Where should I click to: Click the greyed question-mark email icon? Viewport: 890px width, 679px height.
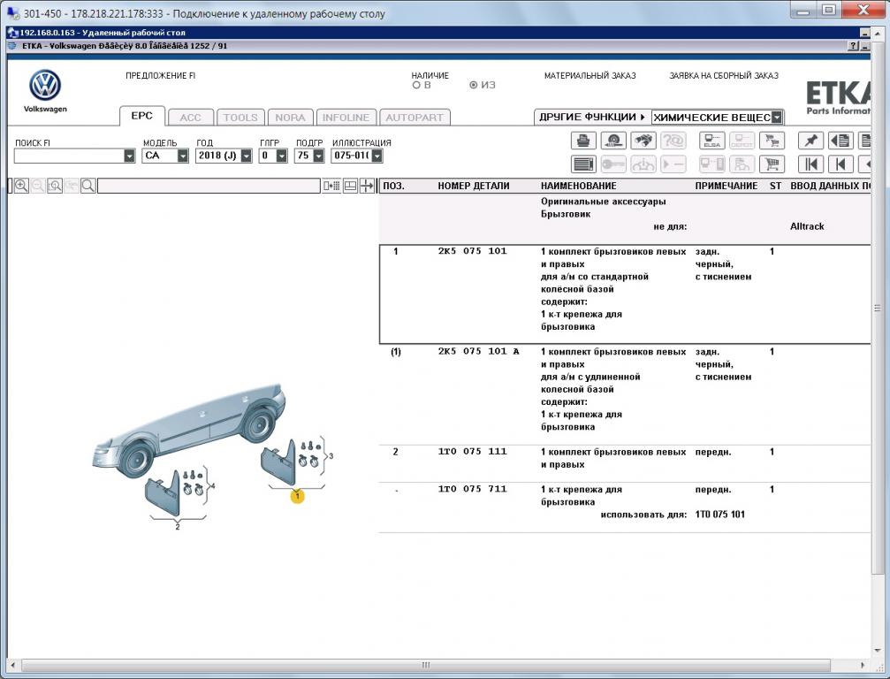673,141
